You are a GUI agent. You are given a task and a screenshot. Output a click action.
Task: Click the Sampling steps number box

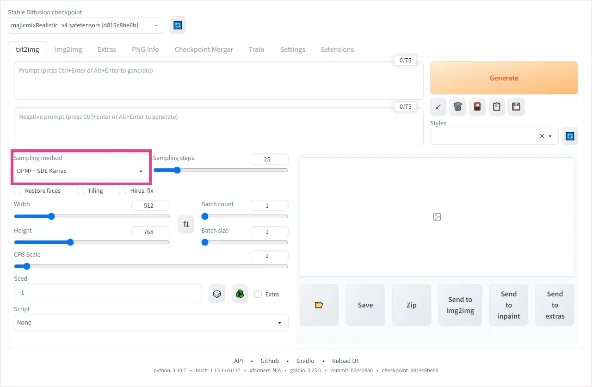269,159
